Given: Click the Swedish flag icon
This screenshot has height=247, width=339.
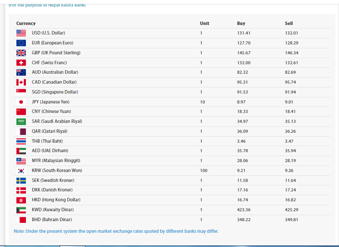Looking at the screenshot, I should (21, 181).
